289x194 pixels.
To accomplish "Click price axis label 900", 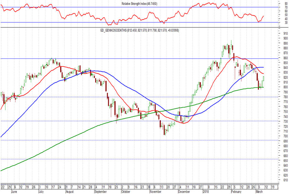I will pos(286,38).
